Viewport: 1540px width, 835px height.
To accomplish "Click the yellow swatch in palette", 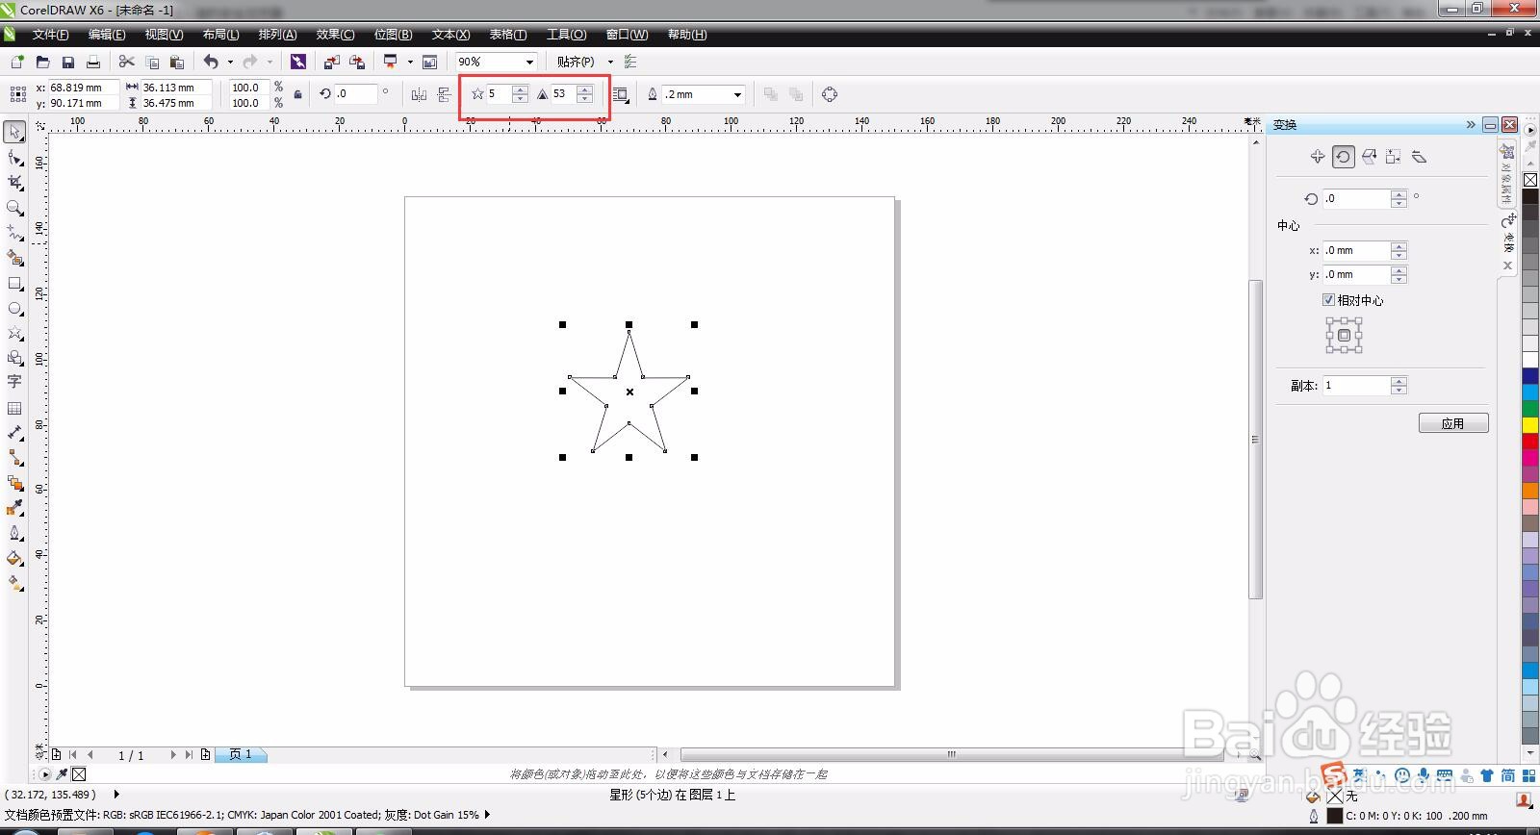I will (1530, 424).
